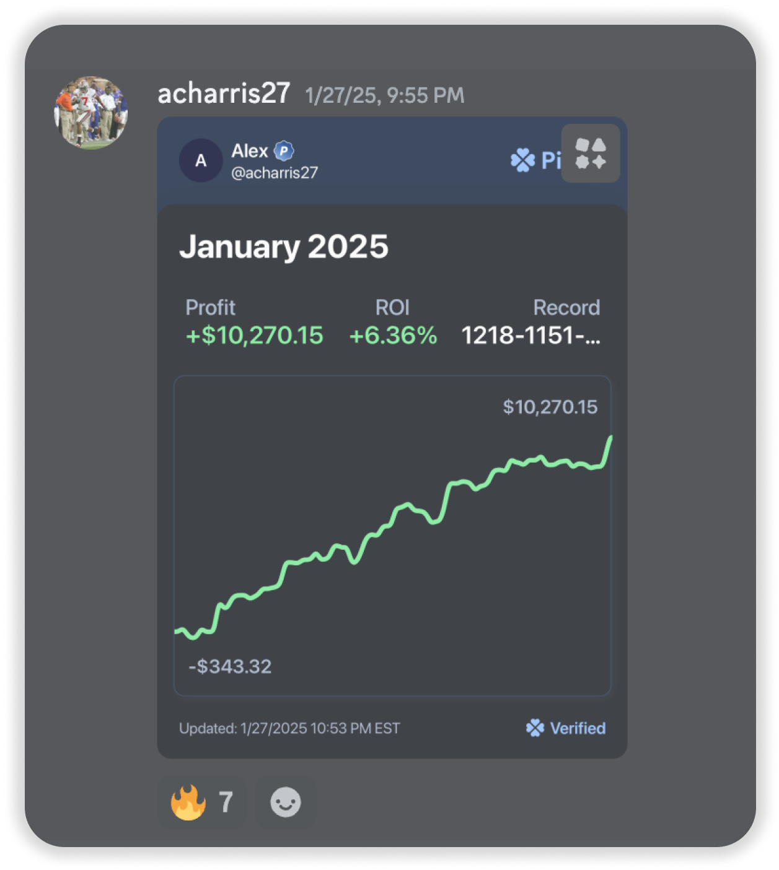Open the acharris27 username profile
Screen dimensions: 779x870
pos(224,94)
